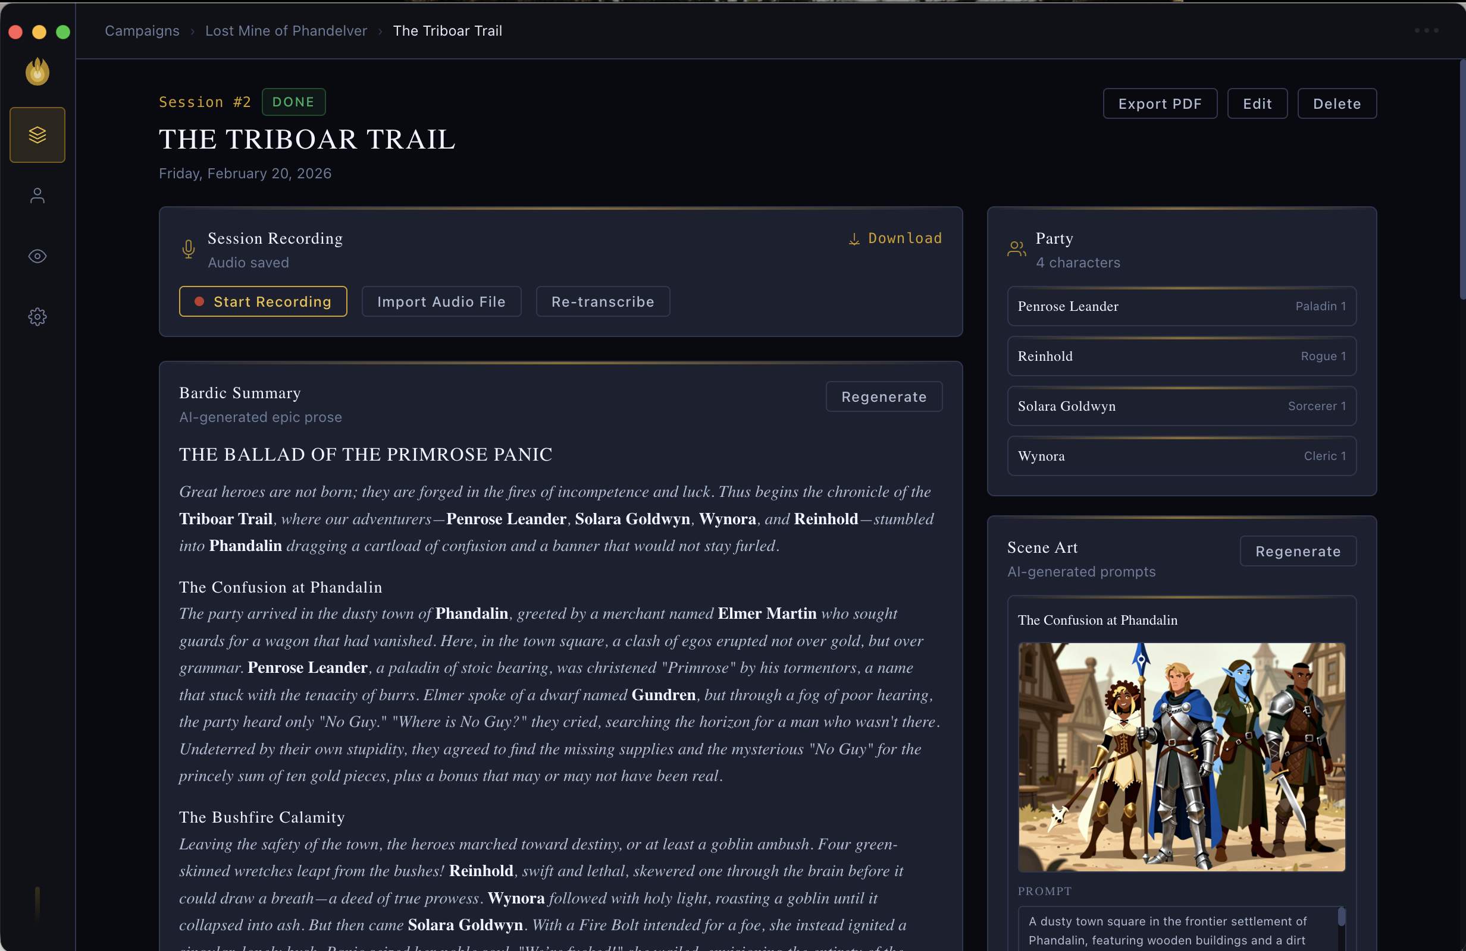
Task: Click the DONE status badge next to Session #2
Action: coord(293,102)
